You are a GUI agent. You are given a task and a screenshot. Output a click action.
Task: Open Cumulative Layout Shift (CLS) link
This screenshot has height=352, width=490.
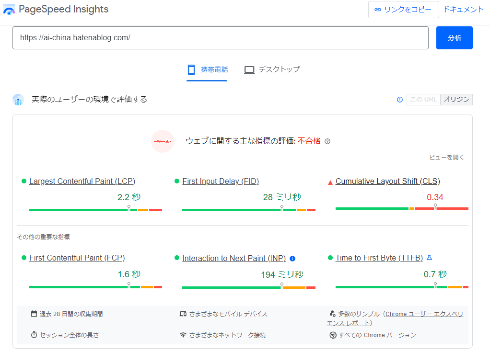click(388, 182)
